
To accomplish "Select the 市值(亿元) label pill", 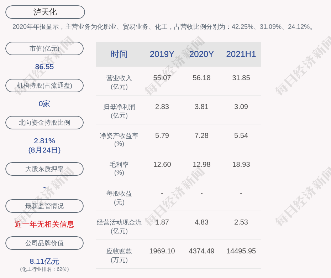I will click(44, 48).
